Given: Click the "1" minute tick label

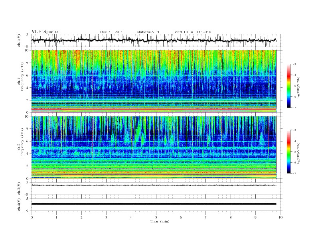Looking at the screenshot, I should [x=56, y=217].
